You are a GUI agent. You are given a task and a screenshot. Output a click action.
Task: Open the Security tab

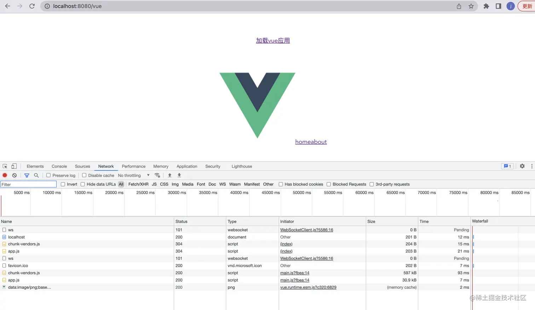(x=213, y=166)
